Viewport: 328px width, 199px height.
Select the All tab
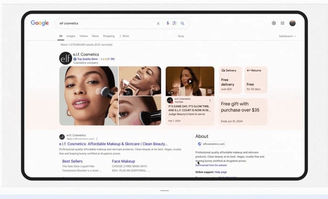(61, 36)
